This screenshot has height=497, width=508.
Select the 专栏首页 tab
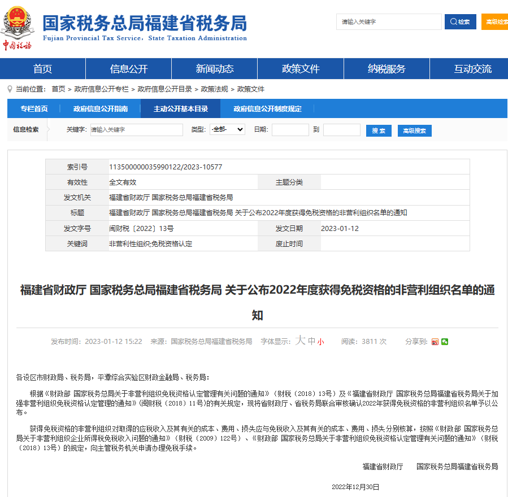34,108
